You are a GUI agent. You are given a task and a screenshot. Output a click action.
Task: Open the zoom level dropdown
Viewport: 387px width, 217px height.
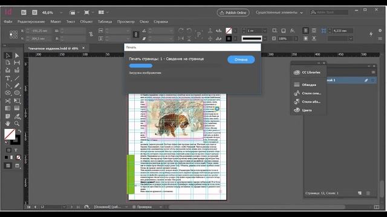61,12
